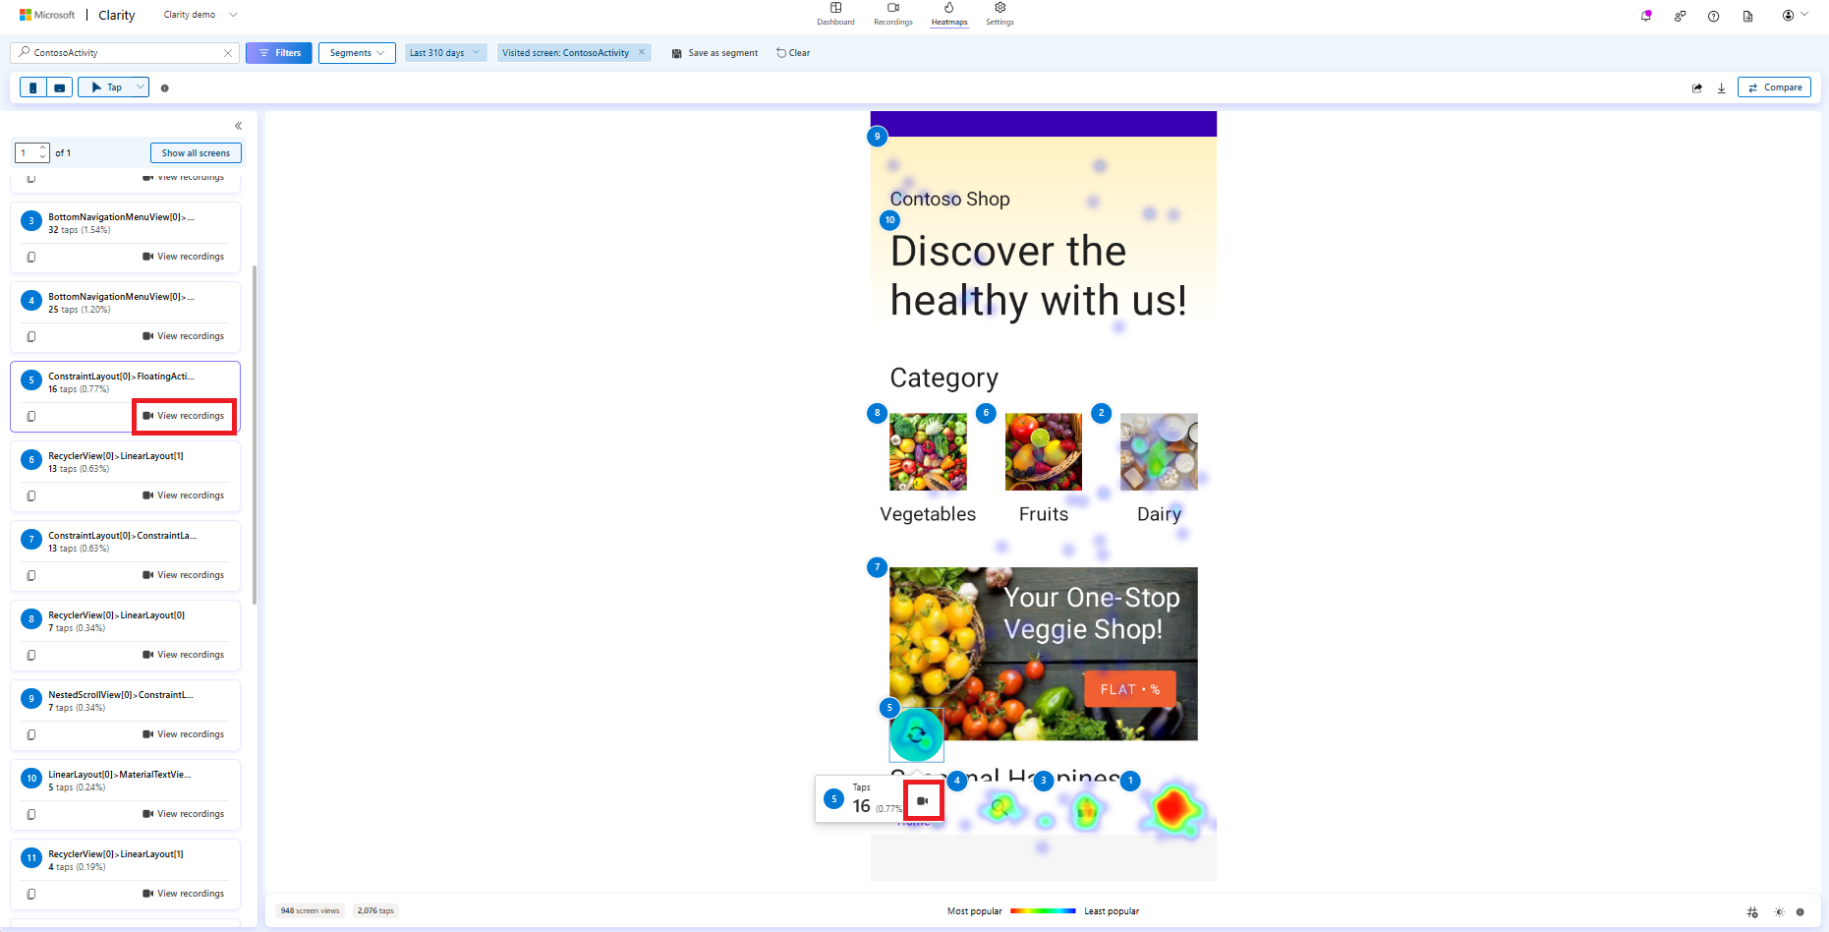Remove the Visited screen: ContosoActivity filter

tap(642, 52)
